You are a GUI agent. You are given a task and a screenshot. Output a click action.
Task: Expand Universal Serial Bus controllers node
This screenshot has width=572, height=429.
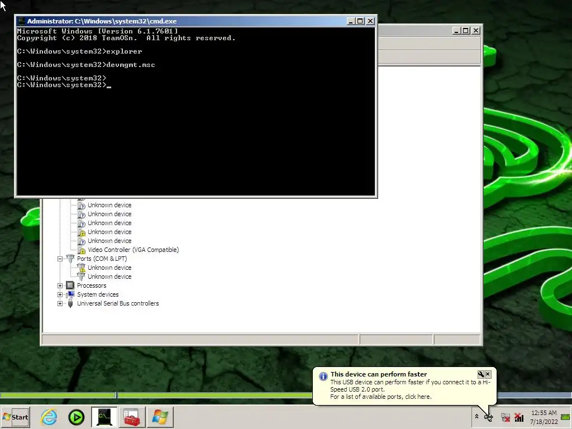[x=60, y=303]
